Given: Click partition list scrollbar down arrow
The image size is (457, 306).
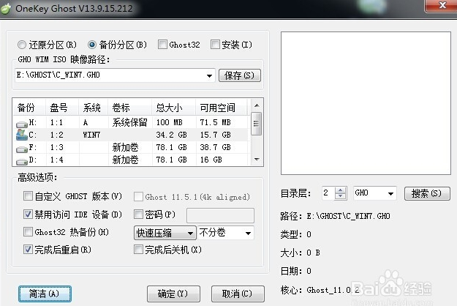Looking at the screenshot, I should point(257,160).
